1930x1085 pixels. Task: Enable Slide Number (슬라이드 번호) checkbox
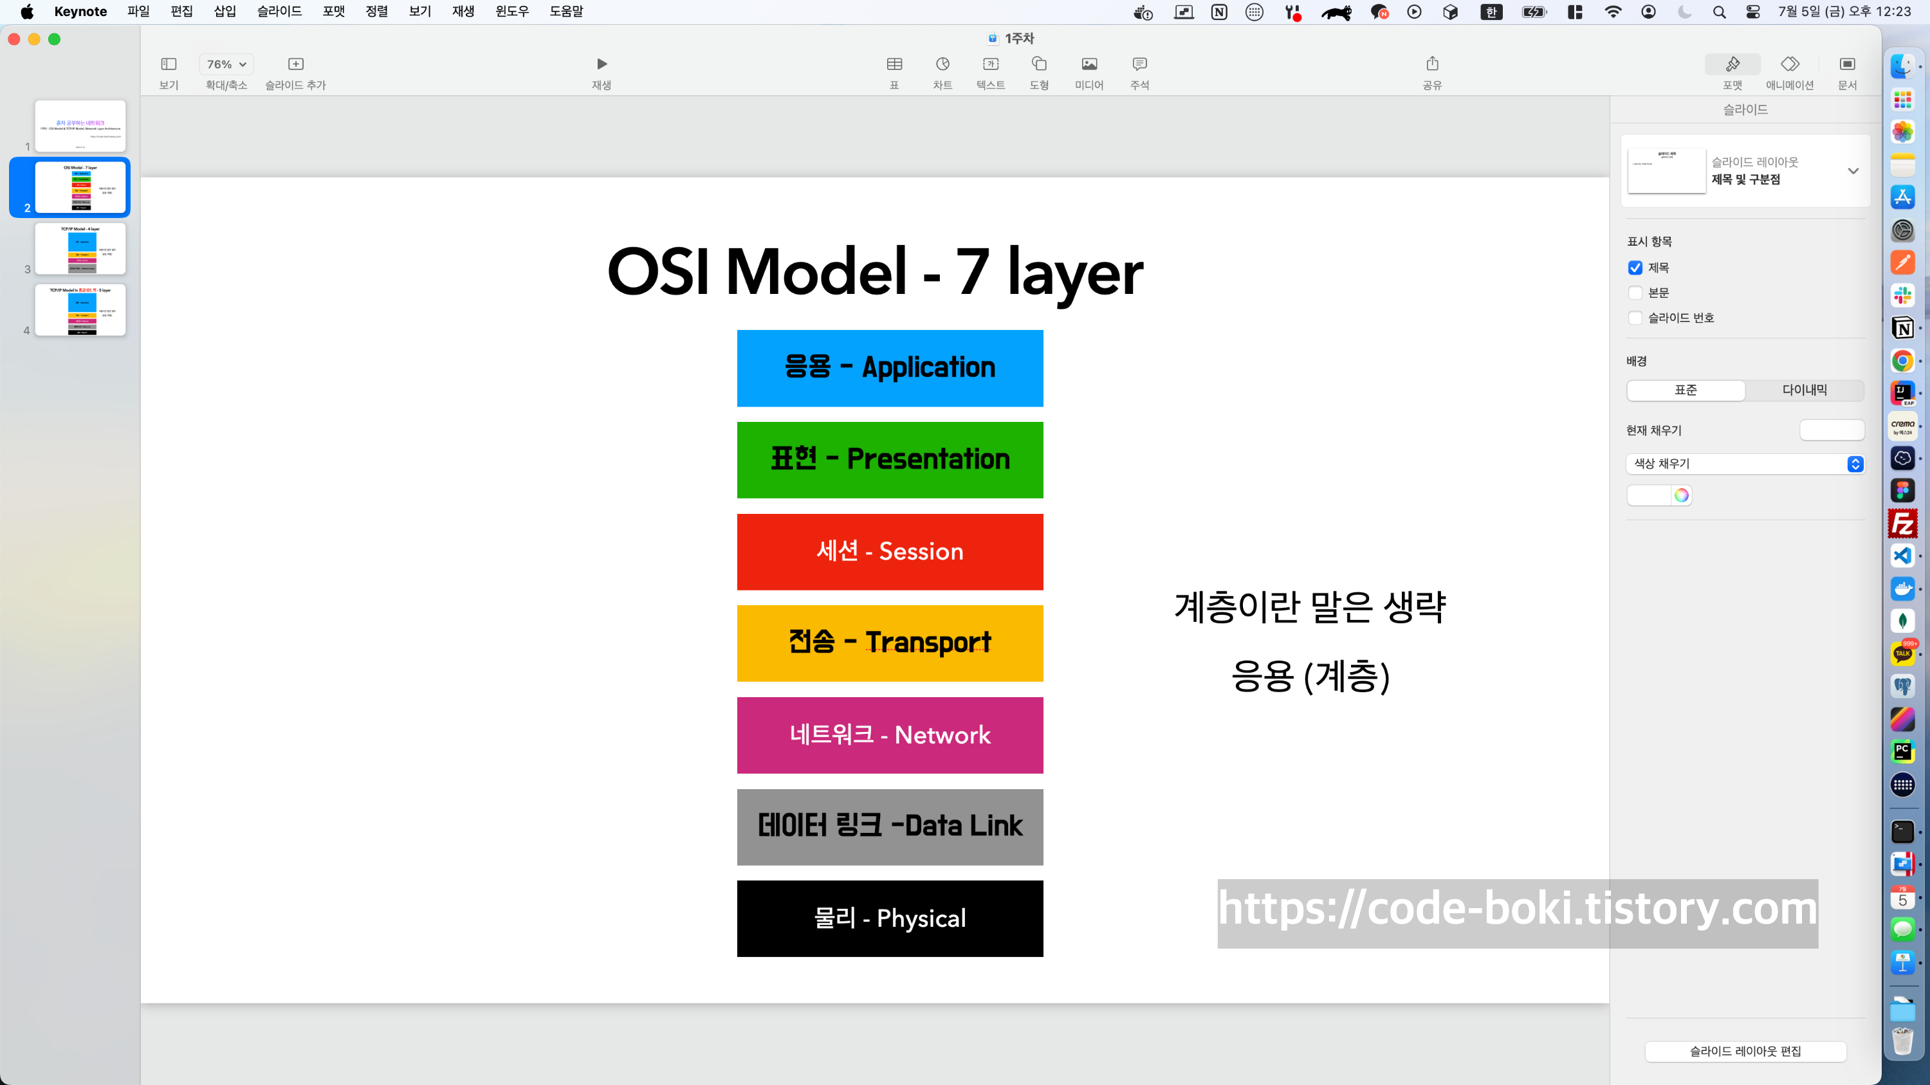point(1635,318)
